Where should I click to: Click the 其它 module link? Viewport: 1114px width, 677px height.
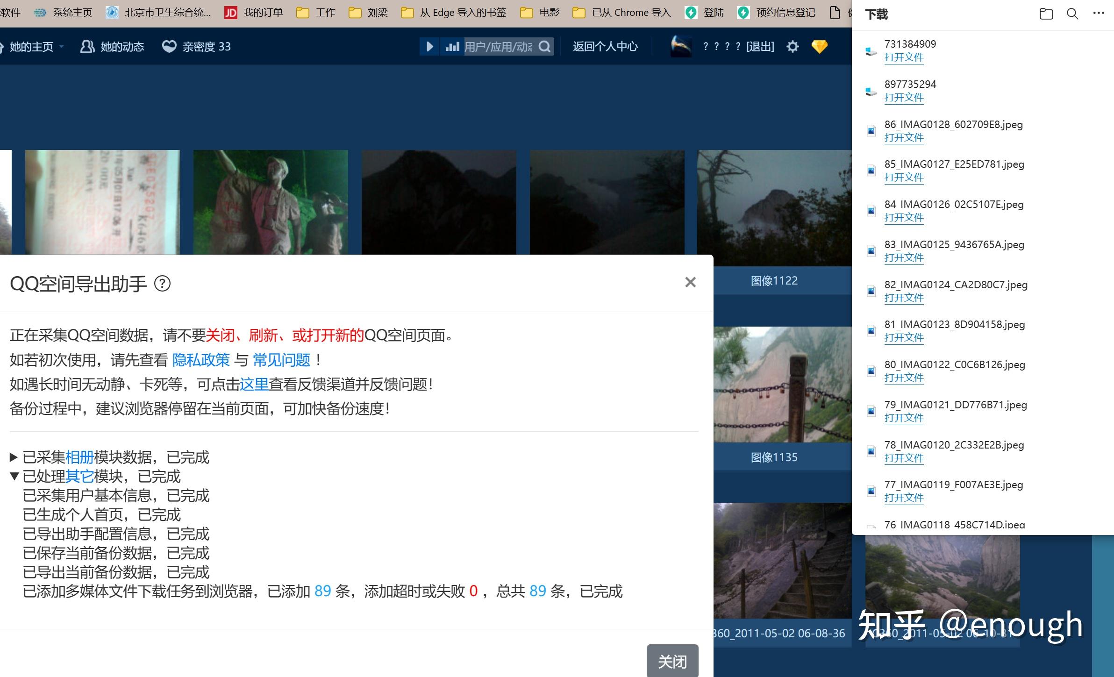click(x=79, y=476)
